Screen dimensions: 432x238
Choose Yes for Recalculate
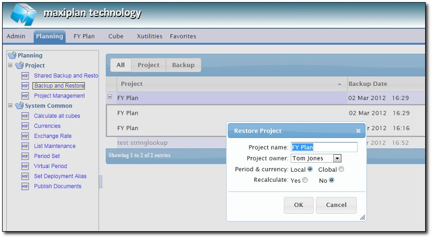(305, 180)
